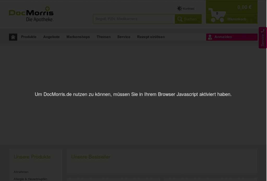Open the Abnehmen category link
The width and height of the screenshot is (267, 181).
tap(21, 172)
